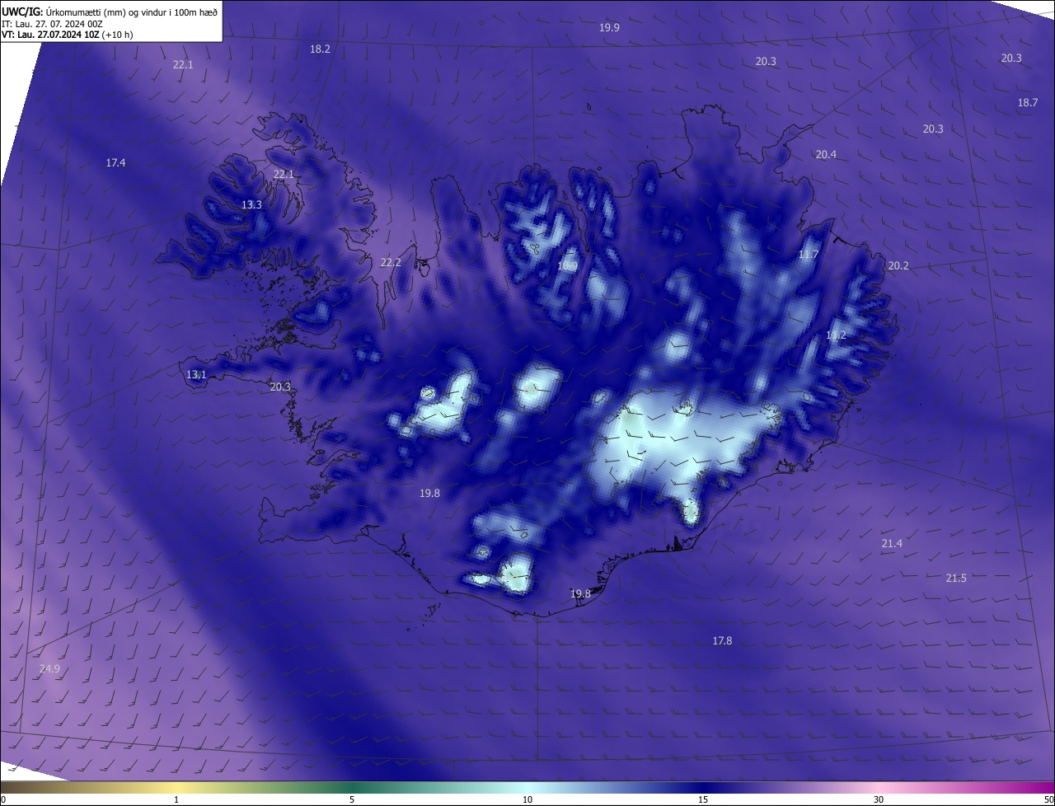Click the 10 tick on the colorbar
The image size is (1055, 806).
point(527,799)
